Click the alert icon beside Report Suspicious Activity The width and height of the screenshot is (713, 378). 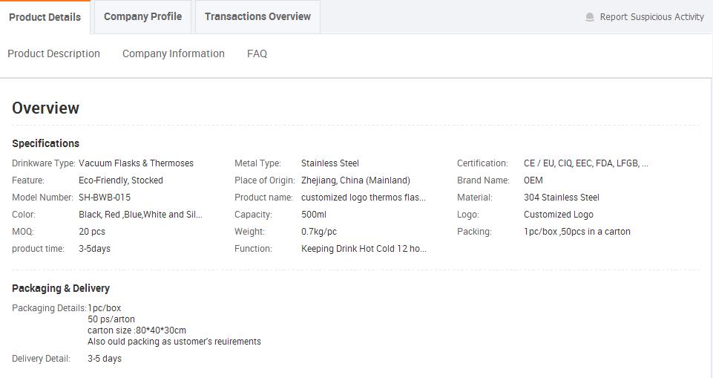[x=590, y=17]
